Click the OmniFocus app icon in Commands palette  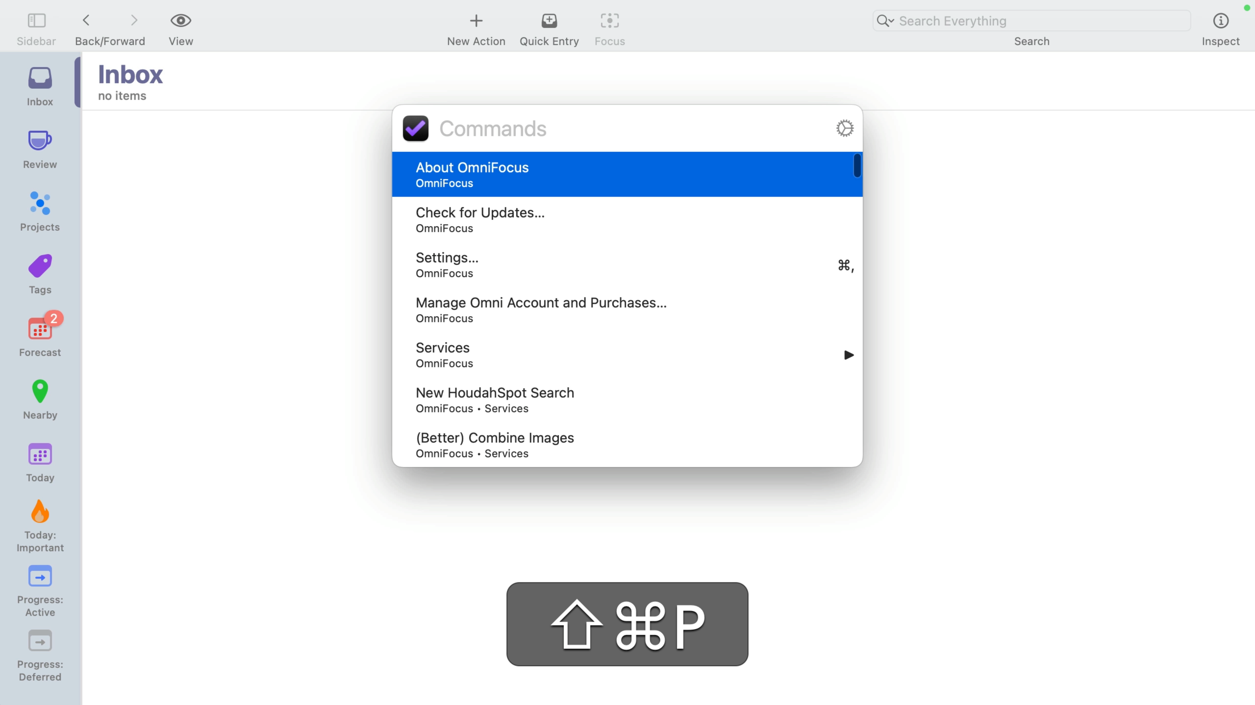pos(416,129)
